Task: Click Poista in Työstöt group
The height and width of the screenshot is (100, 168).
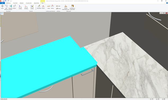Action: [x=43, y=7]
